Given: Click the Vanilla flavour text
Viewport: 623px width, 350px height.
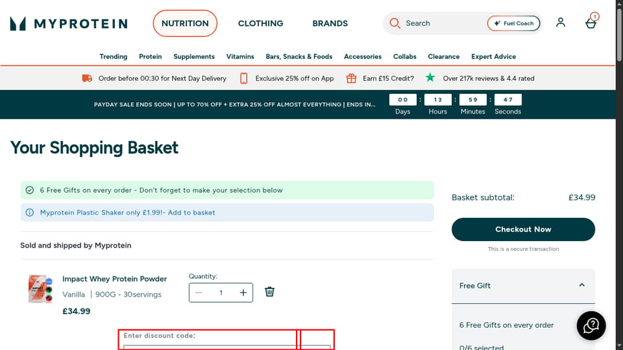Looking at the screenshot, I should [x=73, y=294].
